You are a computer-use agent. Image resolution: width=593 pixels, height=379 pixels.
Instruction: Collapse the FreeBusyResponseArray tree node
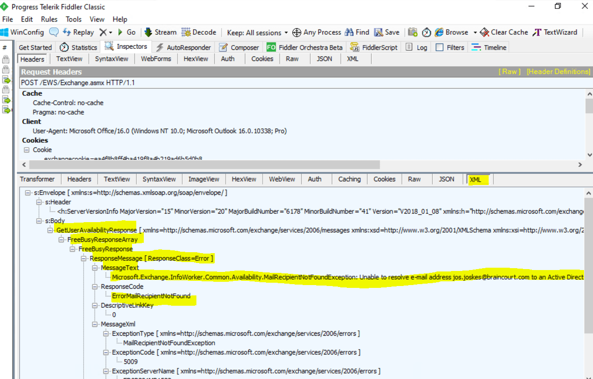(x=62, y=240)
